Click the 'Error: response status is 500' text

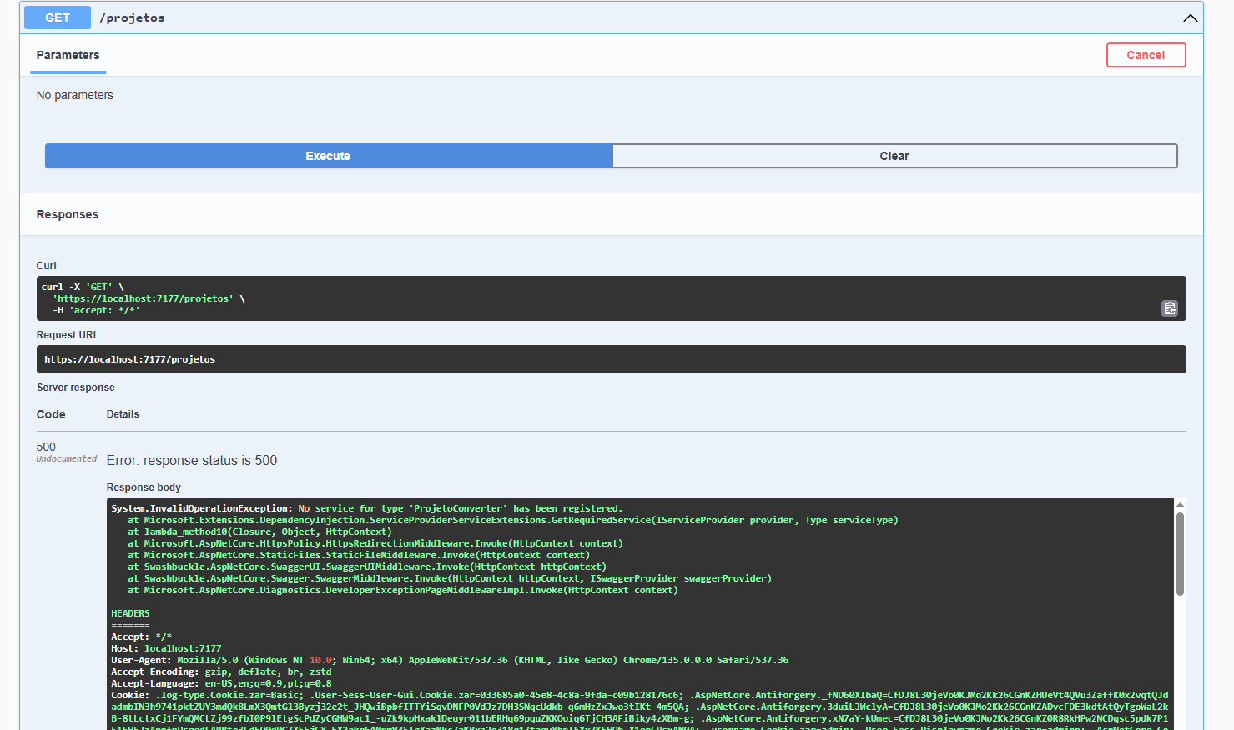pyautogui.click(x=192, y=460)
